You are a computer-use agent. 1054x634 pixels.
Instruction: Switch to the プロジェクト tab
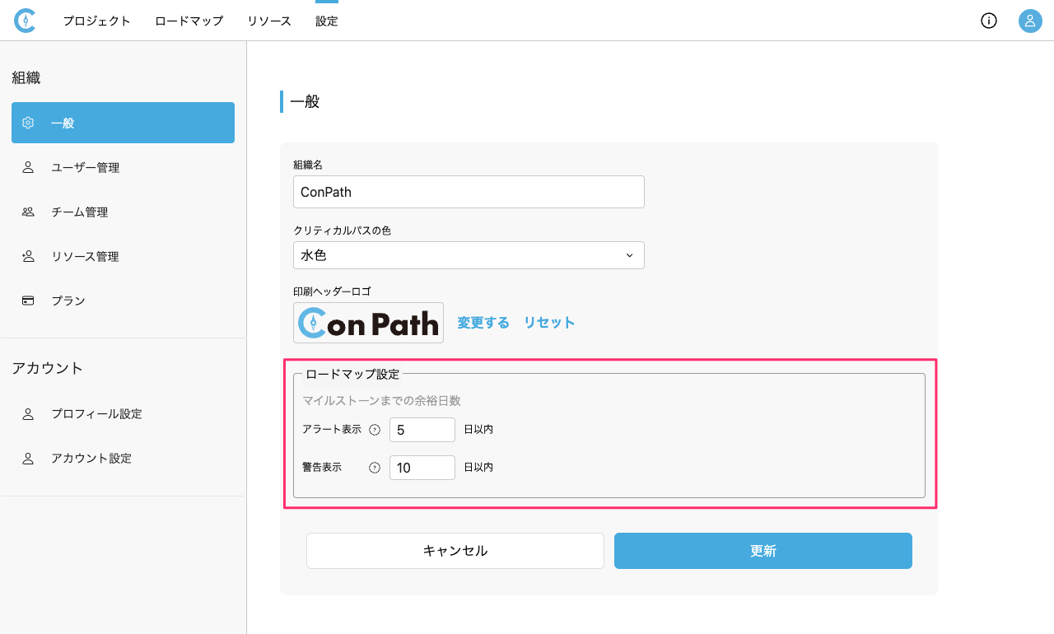click(x=97, y=21)
